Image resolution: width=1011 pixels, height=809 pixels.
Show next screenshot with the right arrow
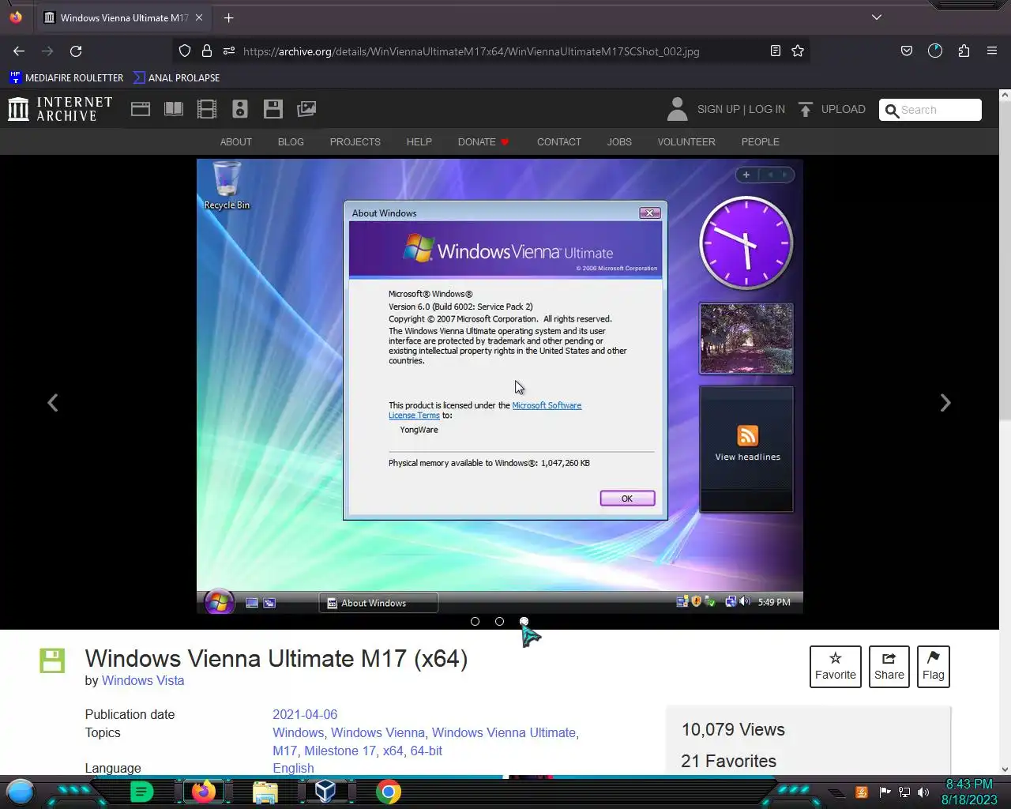pyautogui.click(x=945, y=403)
